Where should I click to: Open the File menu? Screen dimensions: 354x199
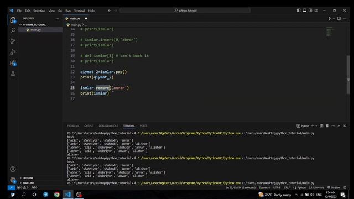coord(19,11)
